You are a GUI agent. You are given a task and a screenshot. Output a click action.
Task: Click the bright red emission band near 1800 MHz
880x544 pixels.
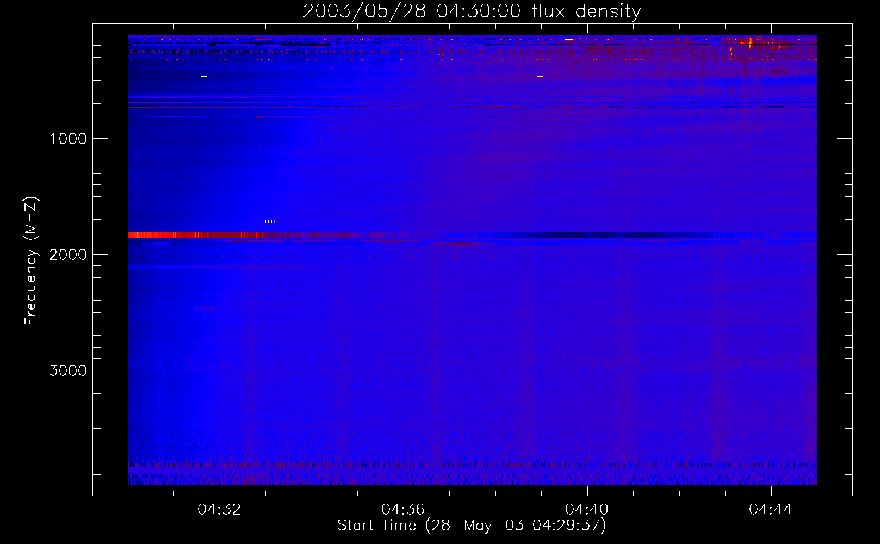[196, 235]
